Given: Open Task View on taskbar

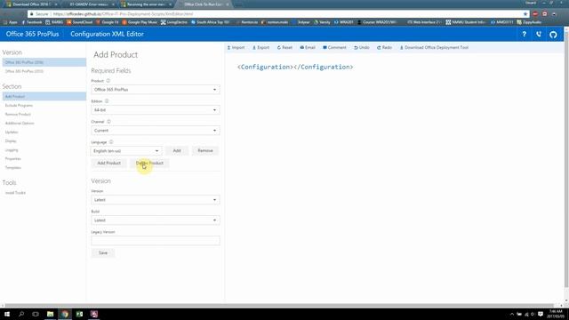Looking at the screenshot, I should pyautogui.click(x=36, y=314).
